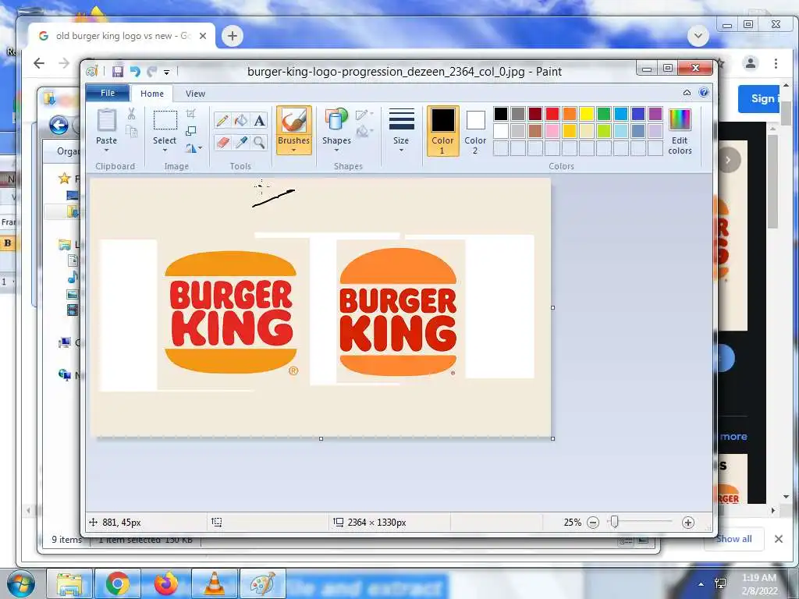Open VLC media player from the taskbar
Screen dimensions: 799x599
tap(215, 583)
